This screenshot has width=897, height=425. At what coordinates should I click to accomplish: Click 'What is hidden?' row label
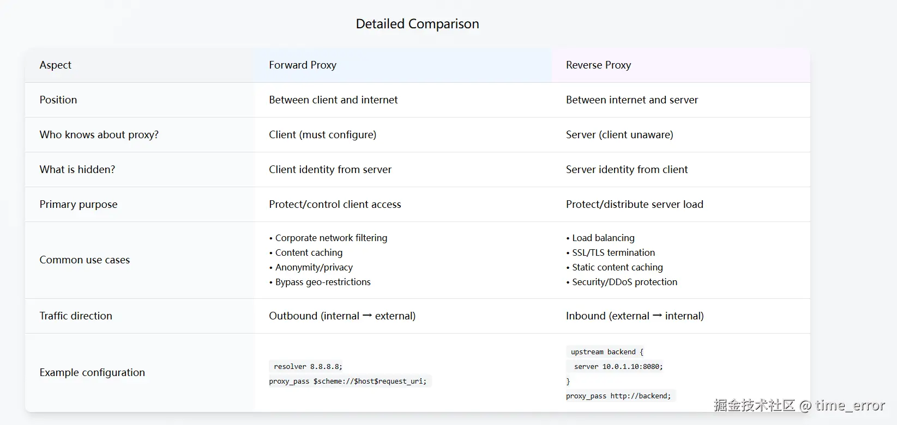point(77,169)
